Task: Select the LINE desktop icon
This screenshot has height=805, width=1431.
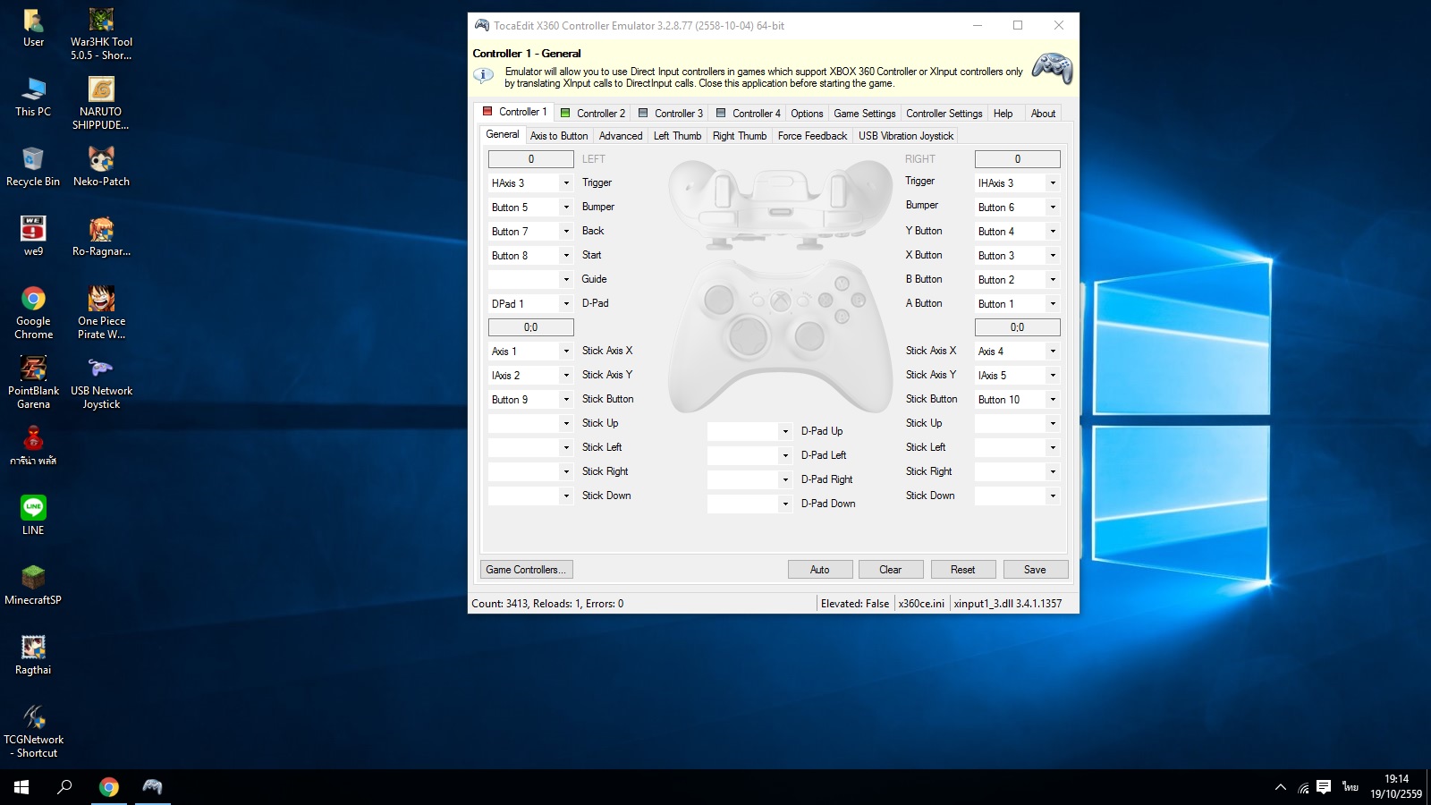Action: click(33, 516)
